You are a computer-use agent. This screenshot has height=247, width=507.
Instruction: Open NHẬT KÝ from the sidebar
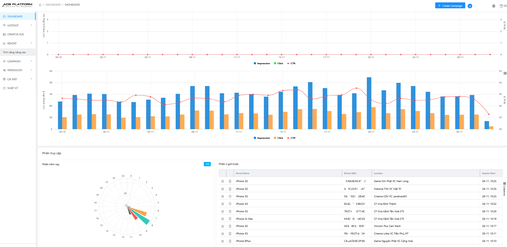point(13,88)
